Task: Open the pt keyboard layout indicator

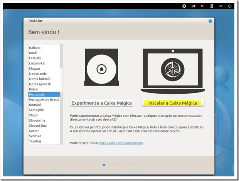Action: pos(194,6)
